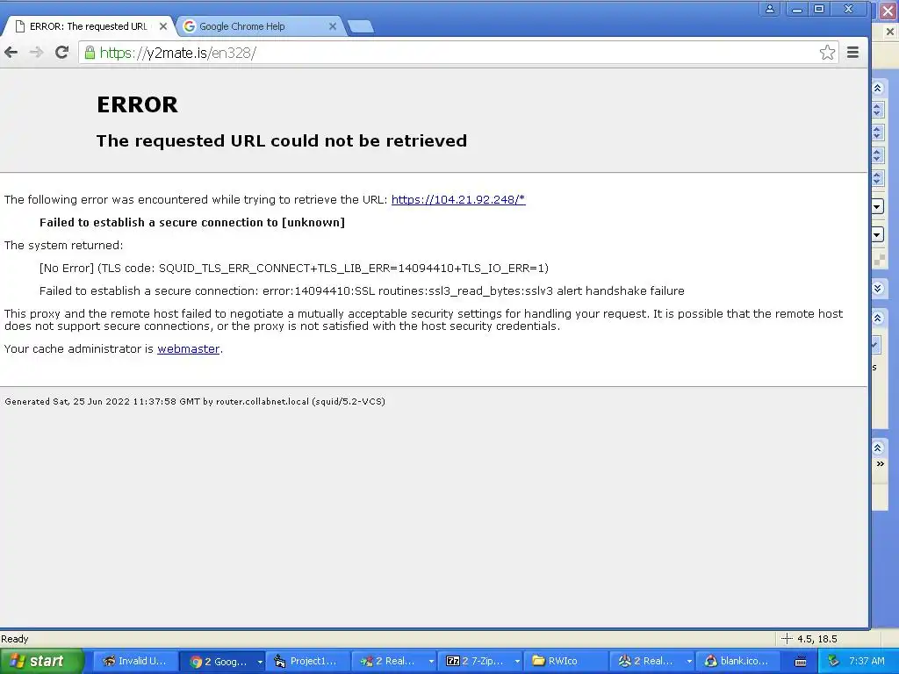Screen dimensions: 899x674
Task: Click the 7:37 AM taskbar clock
Action: pos(867,662)
